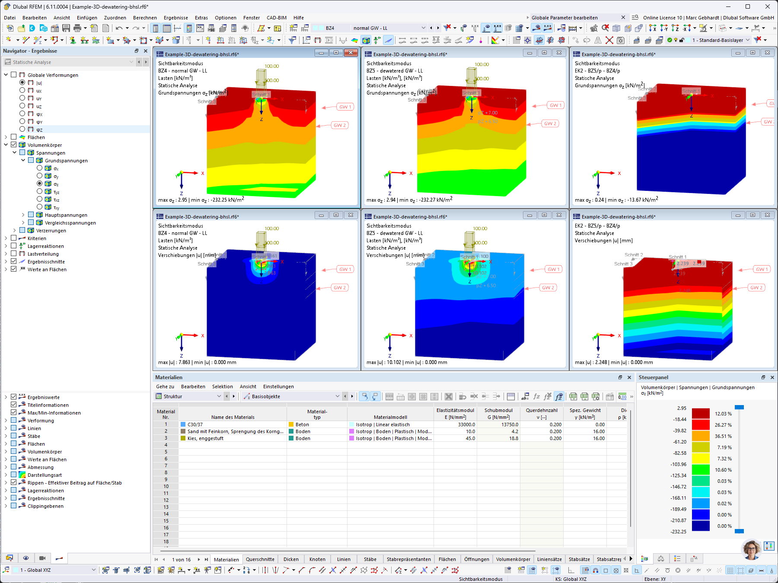Toggle the solid results cube icon

point(366,40)
